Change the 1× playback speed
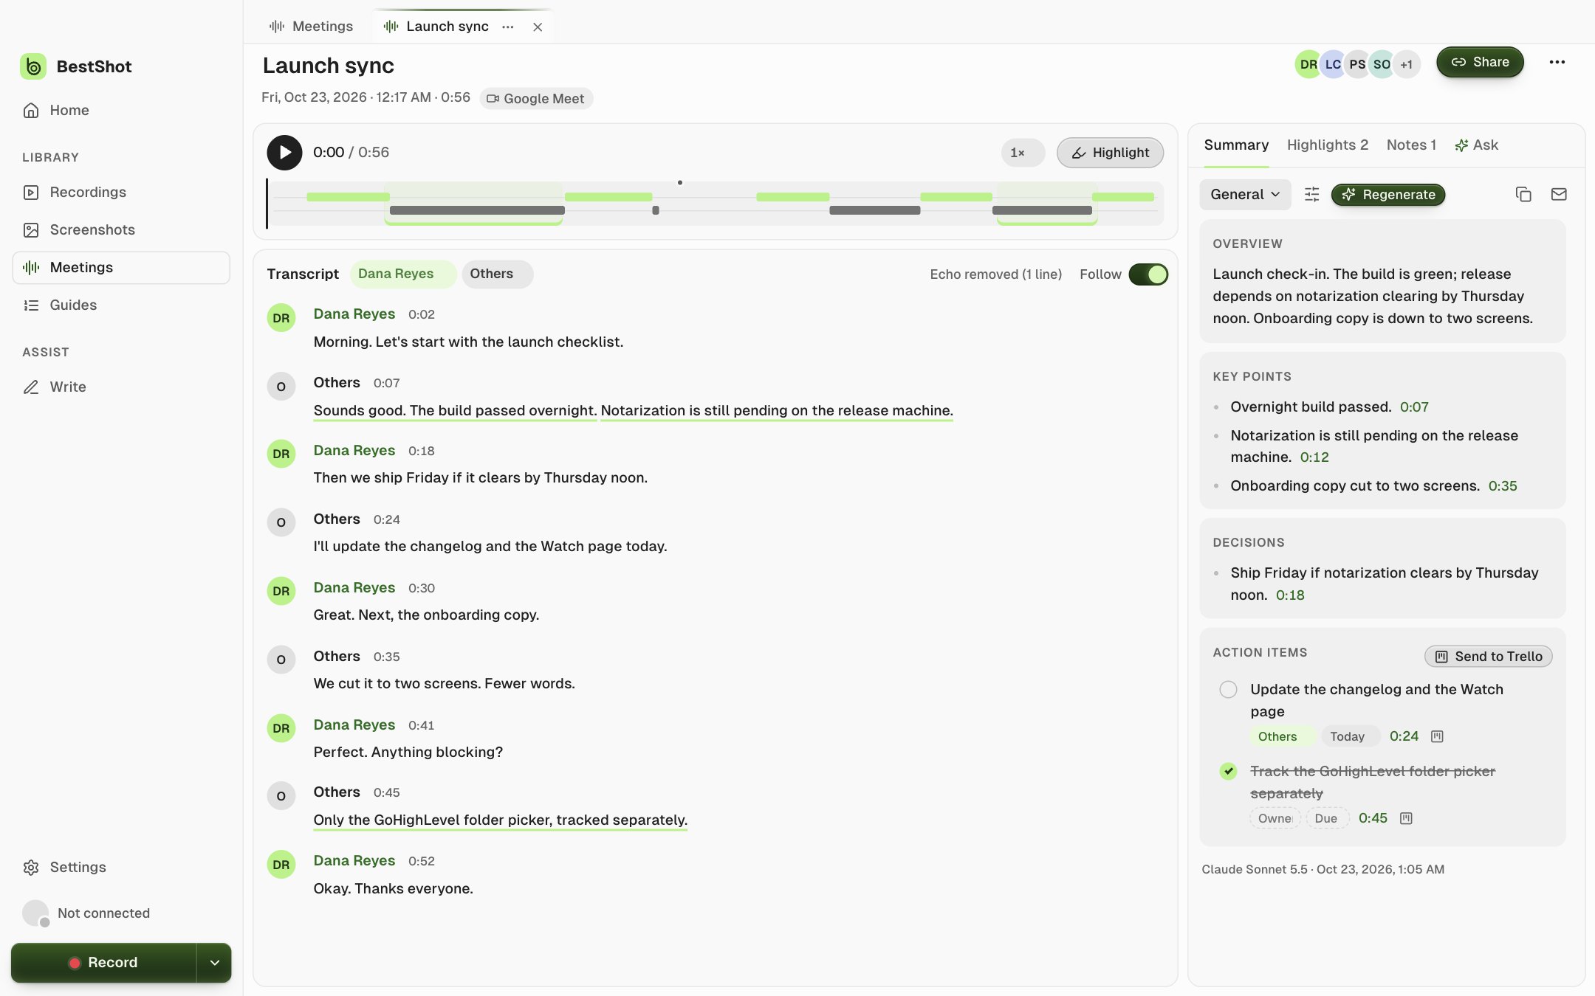1595x996 pixels. 1023,153
